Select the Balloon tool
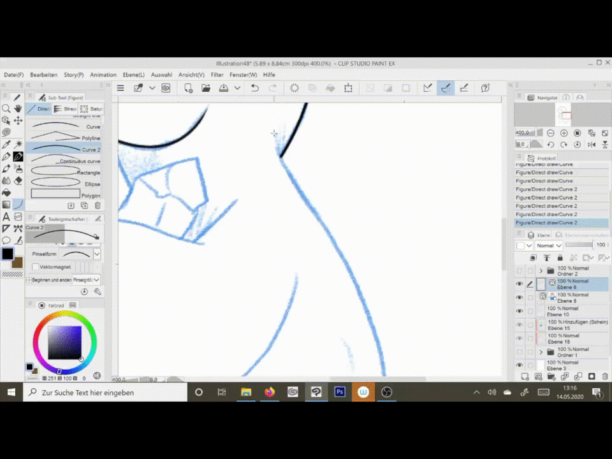612x459 pixels. [x=6, y=240]
